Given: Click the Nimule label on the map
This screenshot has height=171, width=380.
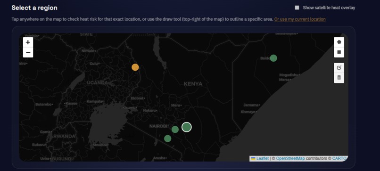Looking at the screenshot, I should (88, 51).
